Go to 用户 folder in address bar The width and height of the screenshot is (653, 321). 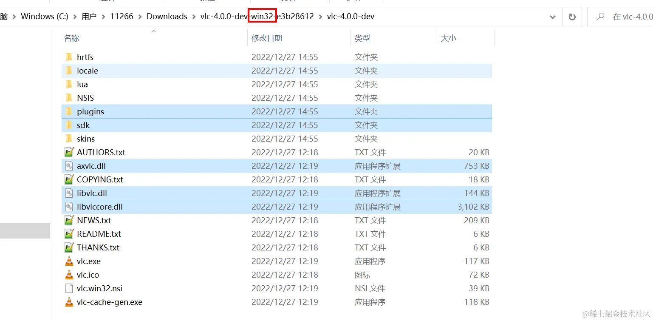tap(89, 17)
